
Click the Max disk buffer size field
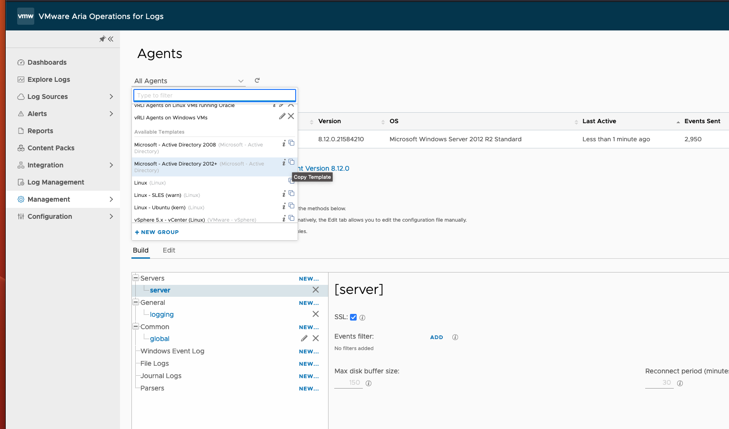348,382
